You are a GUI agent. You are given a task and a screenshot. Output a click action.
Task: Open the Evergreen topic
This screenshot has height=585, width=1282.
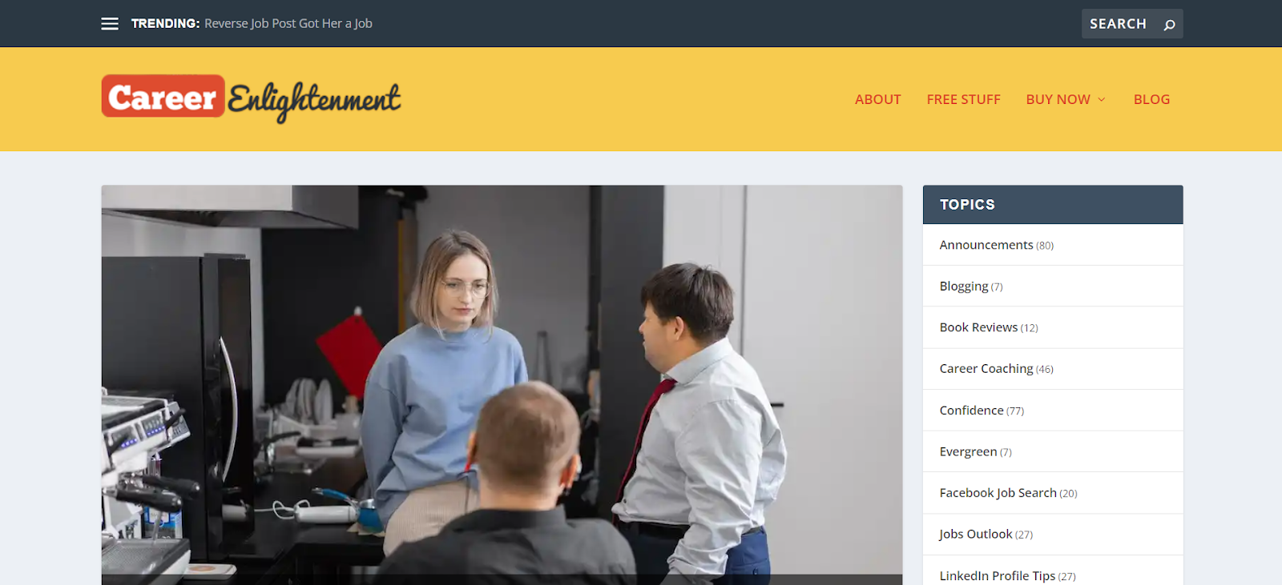tap(968, 452)
